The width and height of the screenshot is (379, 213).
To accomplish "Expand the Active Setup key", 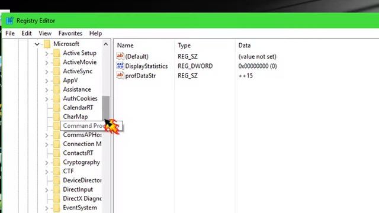I will tap(47, 54).
